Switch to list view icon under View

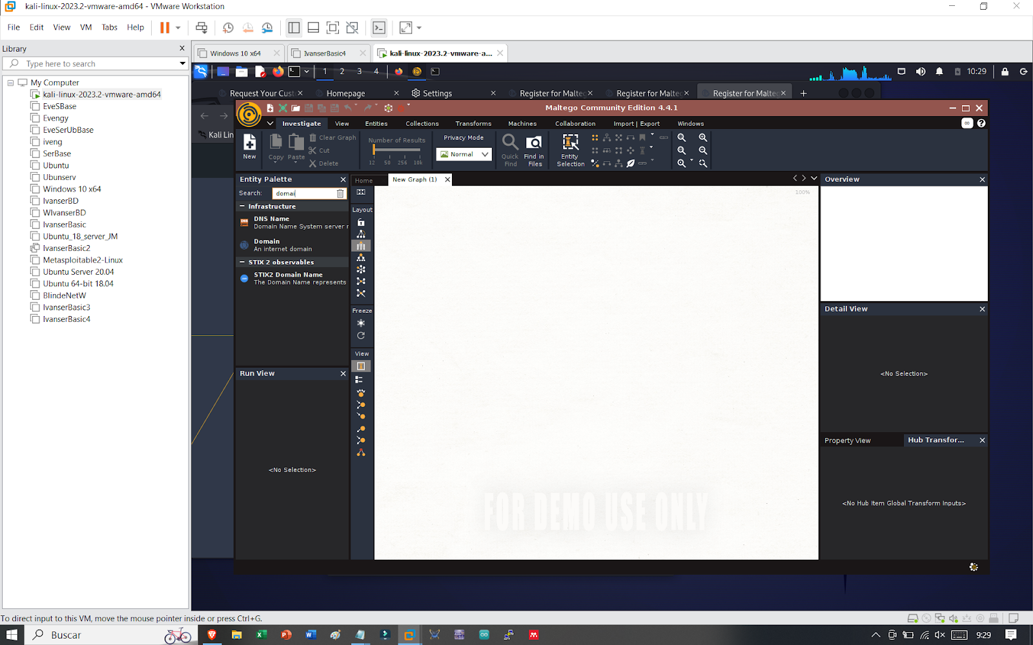click(360, 379)
